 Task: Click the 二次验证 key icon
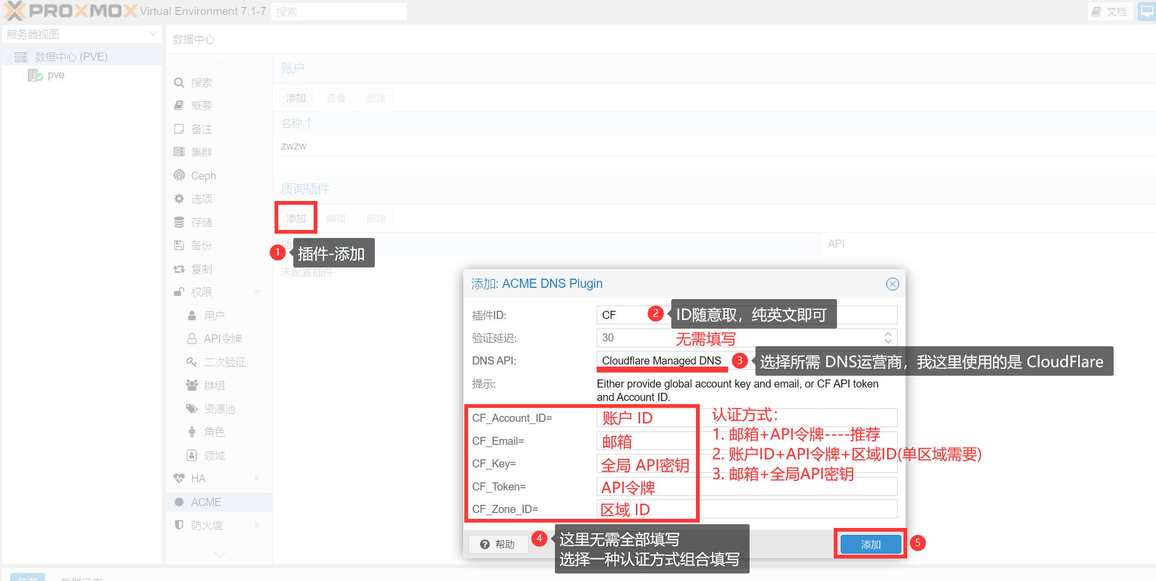pyautogui.click(x=192, y=362)
